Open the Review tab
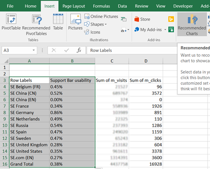The width and height of the screenshot is (210, 169). point(142,6)
